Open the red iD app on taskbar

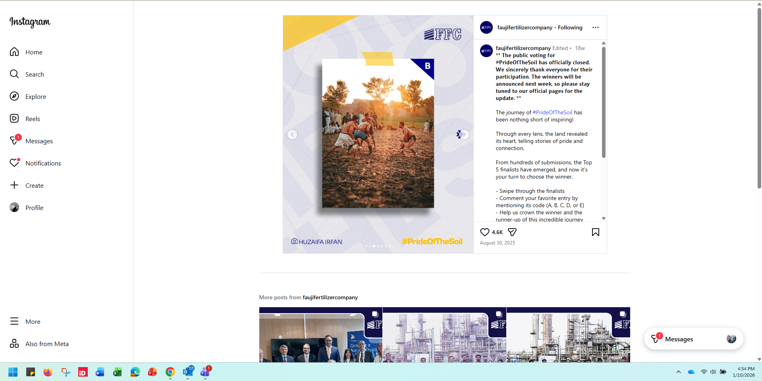(x=83, y=372)
